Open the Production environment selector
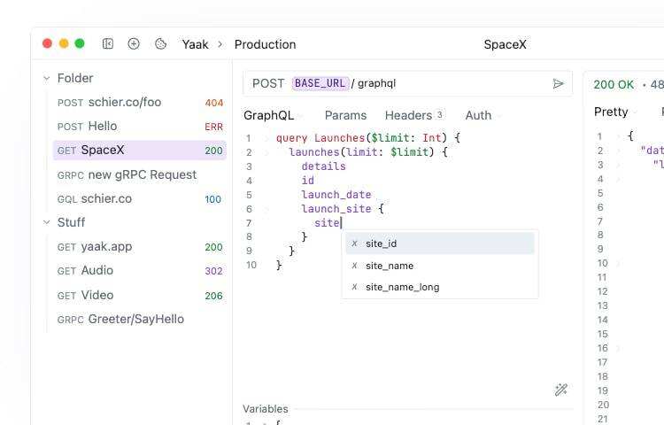Viewport: 664px width, 425px height. click(265, 44)
